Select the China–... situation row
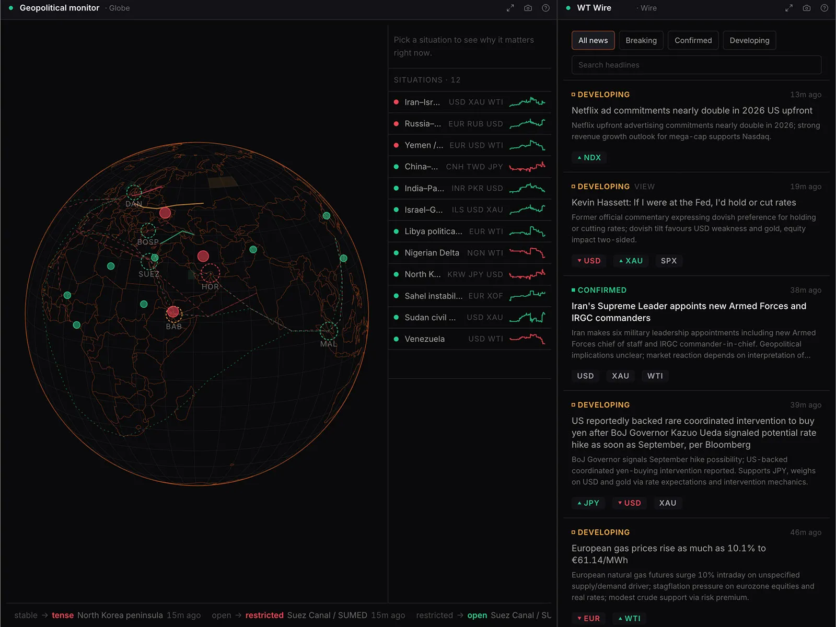The width and height of the screenshot is (836, 627). pos(470,167)
